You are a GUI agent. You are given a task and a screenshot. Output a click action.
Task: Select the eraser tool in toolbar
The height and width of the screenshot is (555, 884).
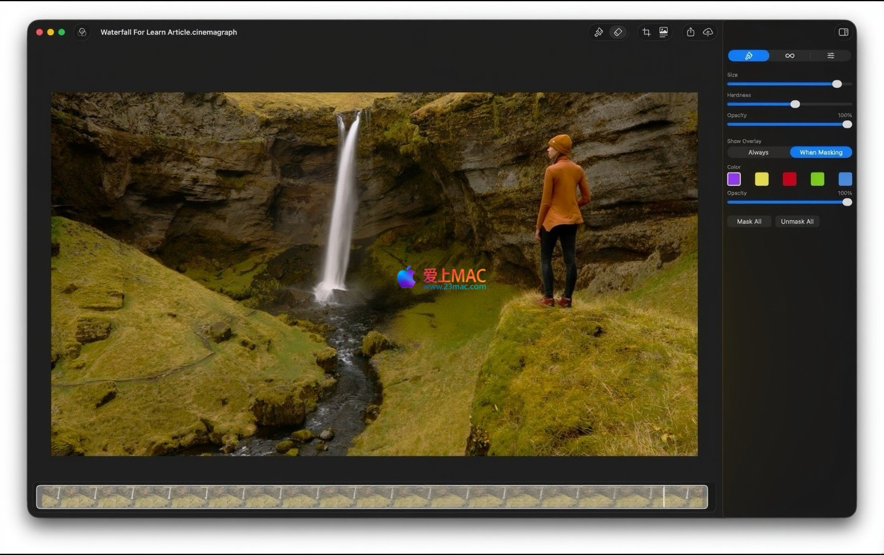point(618,32)
